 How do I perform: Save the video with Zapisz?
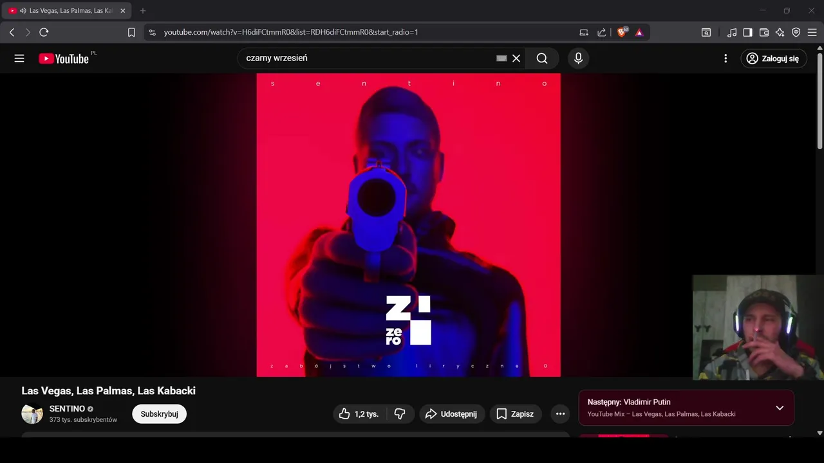click(515, 414)
